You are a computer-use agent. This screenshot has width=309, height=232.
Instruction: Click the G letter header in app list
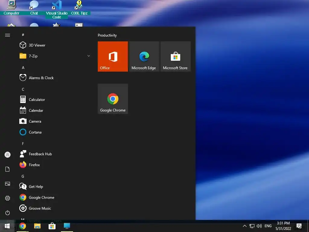(23, 176)
